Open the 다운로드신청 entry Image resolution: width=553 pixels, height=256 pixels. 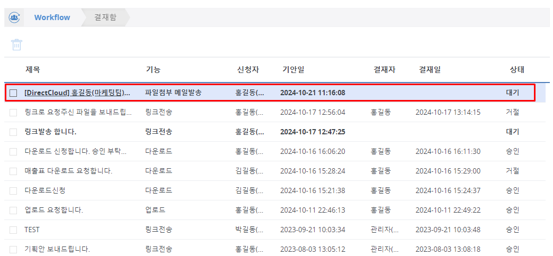pos(45,191)
